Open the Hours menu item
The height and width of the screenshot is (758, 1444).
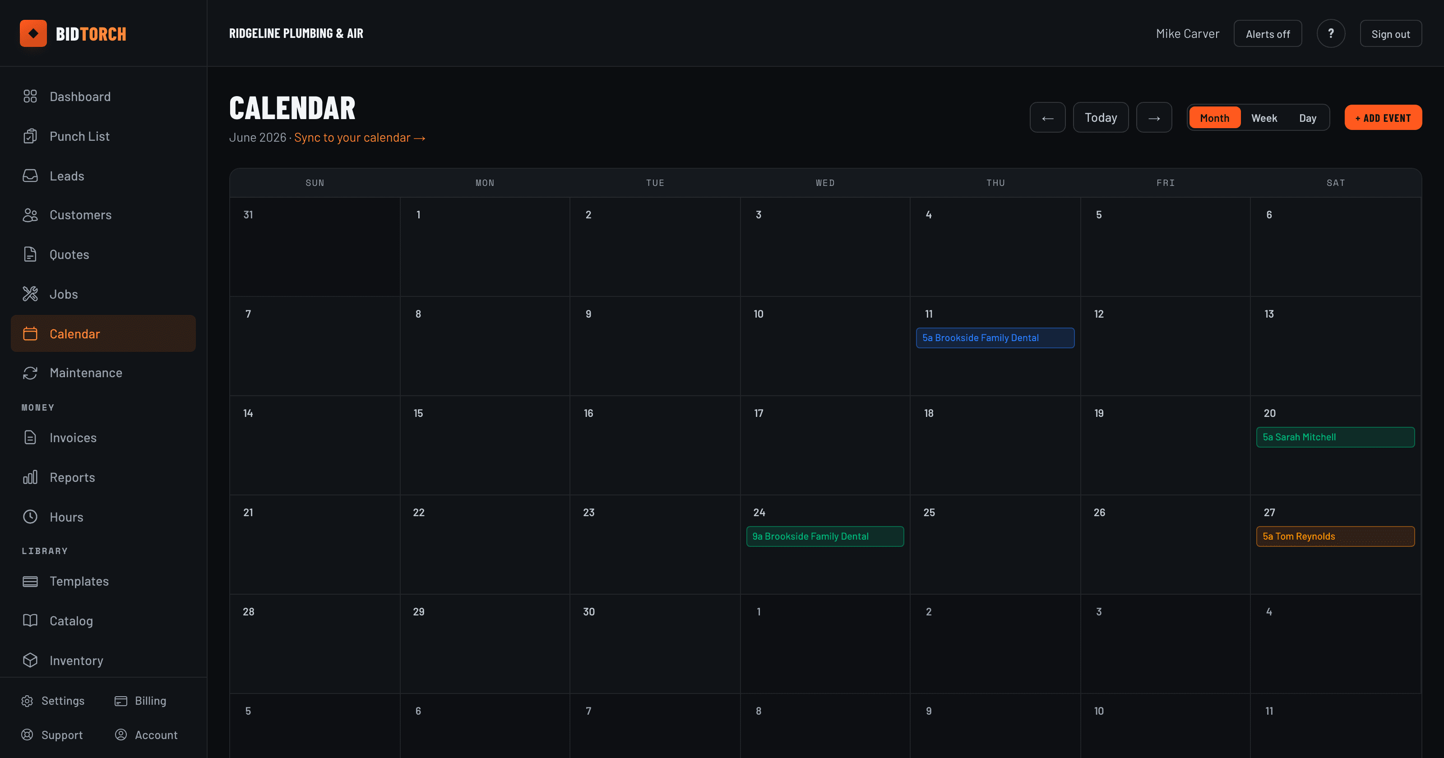[x=103, y=517]
